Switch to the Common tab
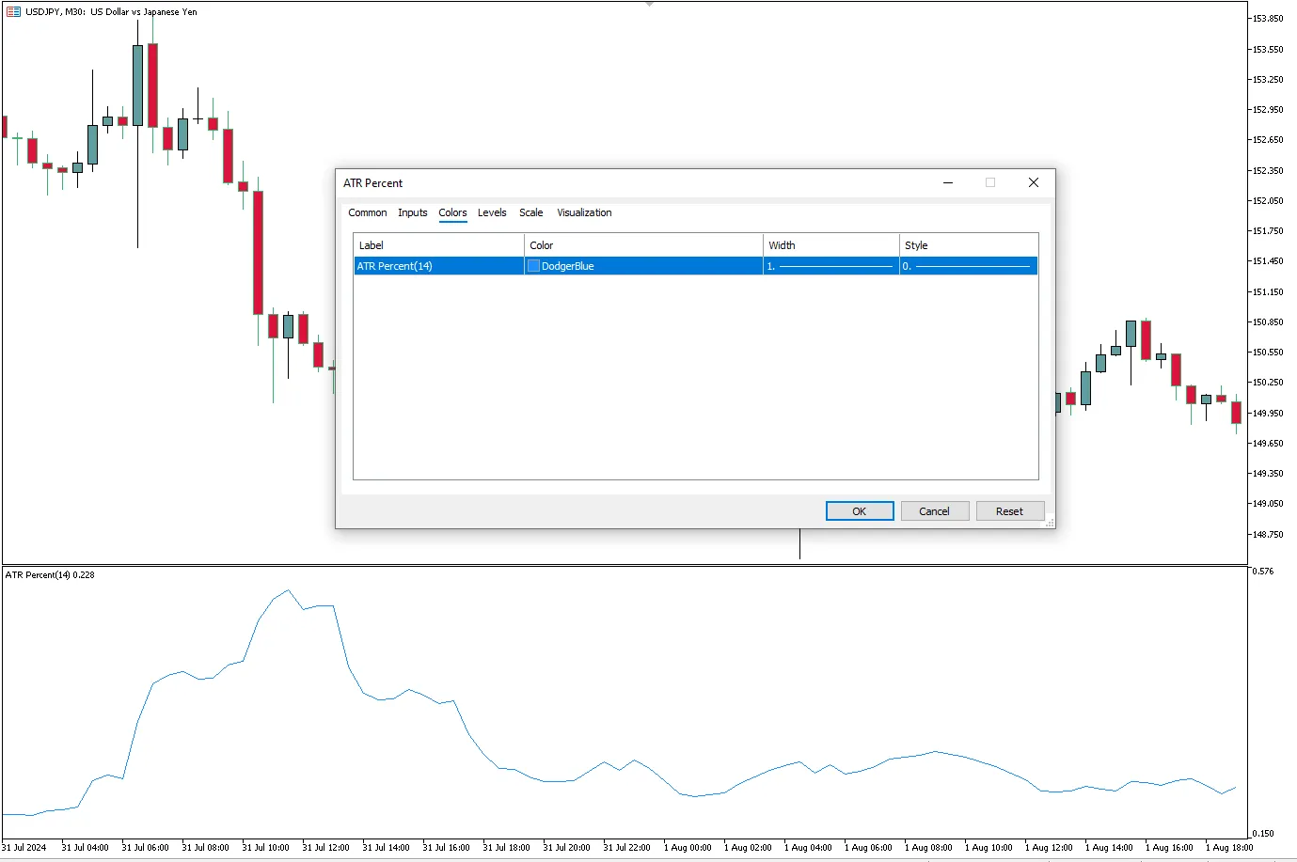The image size is (1297, 862). (367, 212)
